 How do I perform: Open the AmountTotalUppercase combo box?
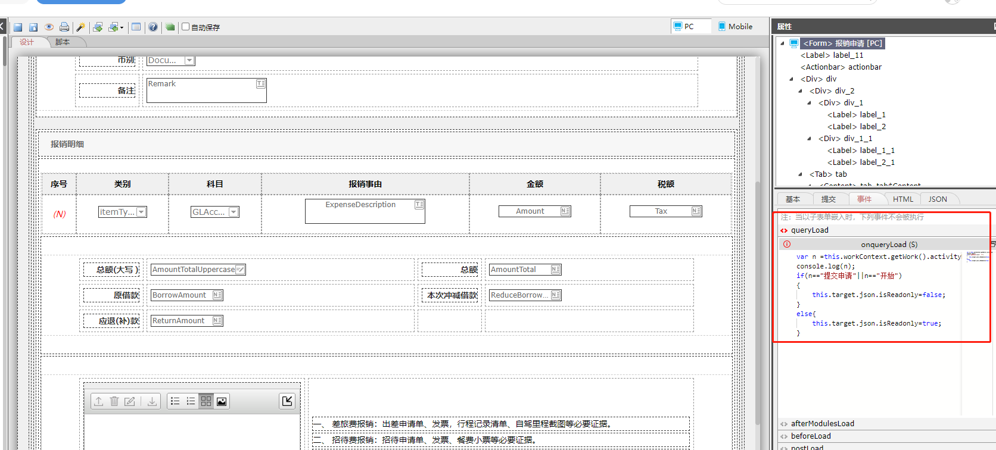[198, 270]
